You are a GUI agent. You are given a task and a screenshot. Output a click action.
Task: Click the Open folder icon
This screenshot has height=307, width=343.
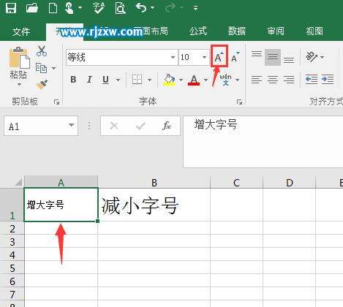[32, 8]
